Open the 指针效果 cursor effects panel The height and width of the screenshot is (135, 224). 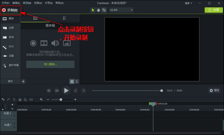(x=11, y=65)
